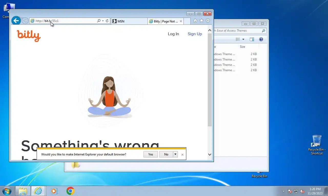Click the Internet Explorer taskbar icon
The width and height of the screenshot is (328, 196).
pos(38,191)
